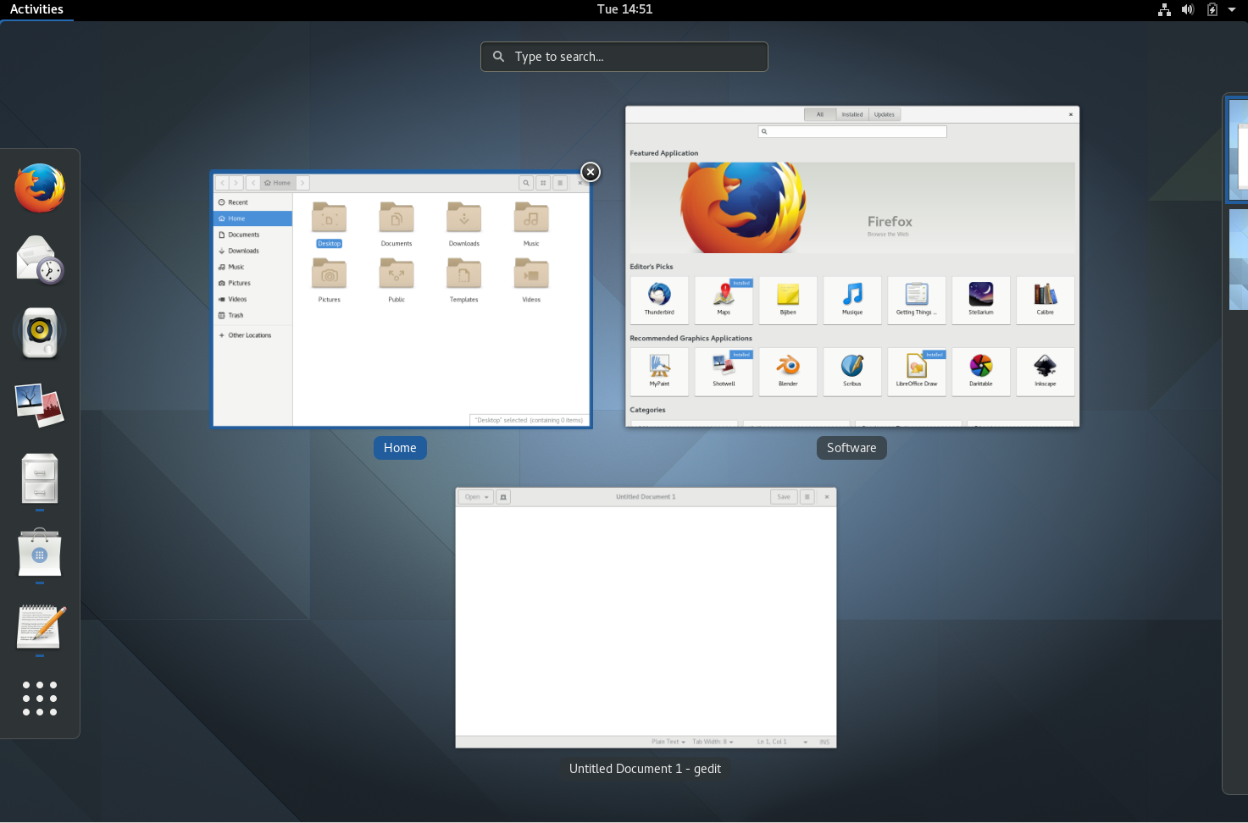1248x823 pixels.
Task: Toggle list view in the Files window
Action: click(560, 183)
